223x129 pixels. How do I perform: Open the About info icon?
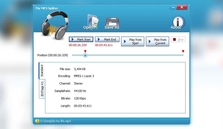(x=178, y=23)
